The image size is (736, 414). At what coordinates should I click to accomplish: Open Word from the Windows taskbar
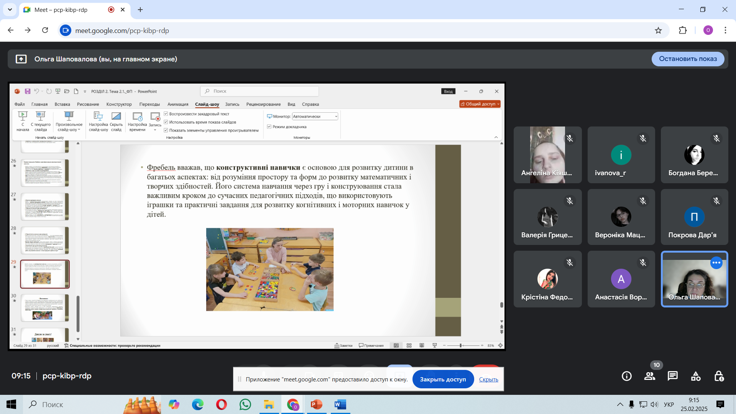click(x=340, y=404)
